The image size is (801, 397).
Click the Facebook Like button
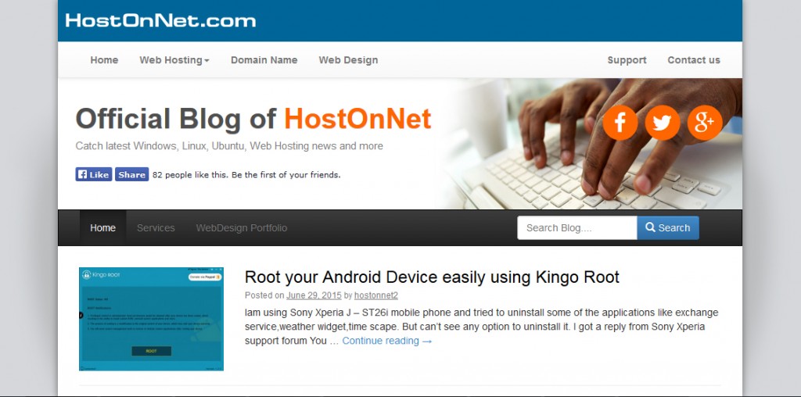94,174
